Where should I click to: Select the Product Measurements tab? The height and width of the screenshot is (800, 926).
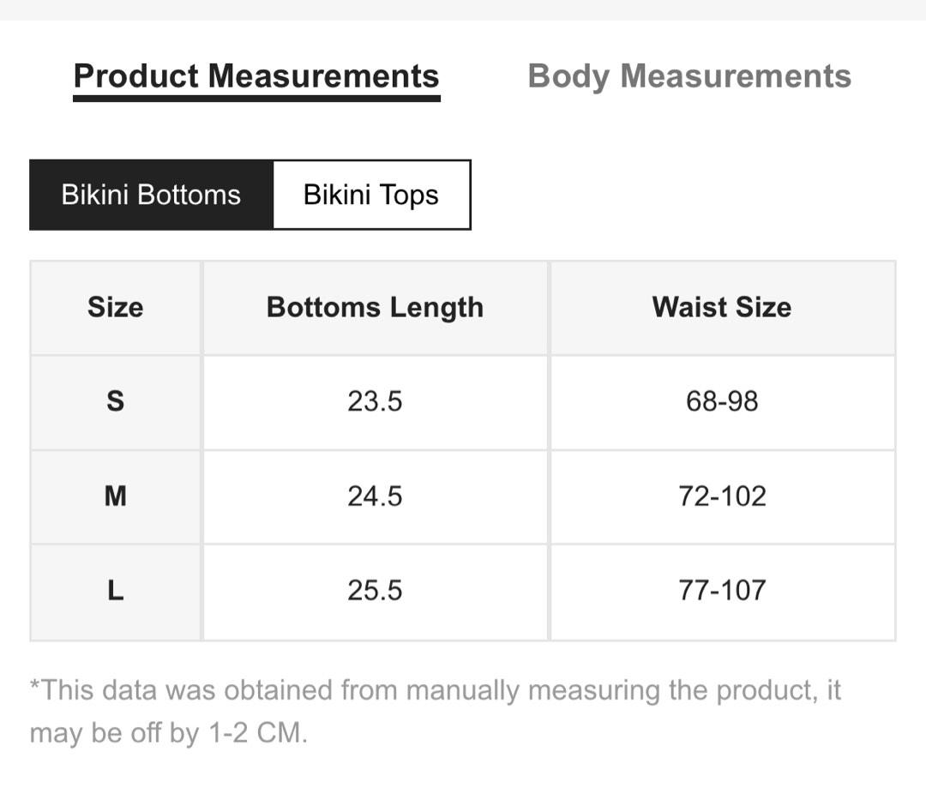pyautogui.click(x=256, y=77)
